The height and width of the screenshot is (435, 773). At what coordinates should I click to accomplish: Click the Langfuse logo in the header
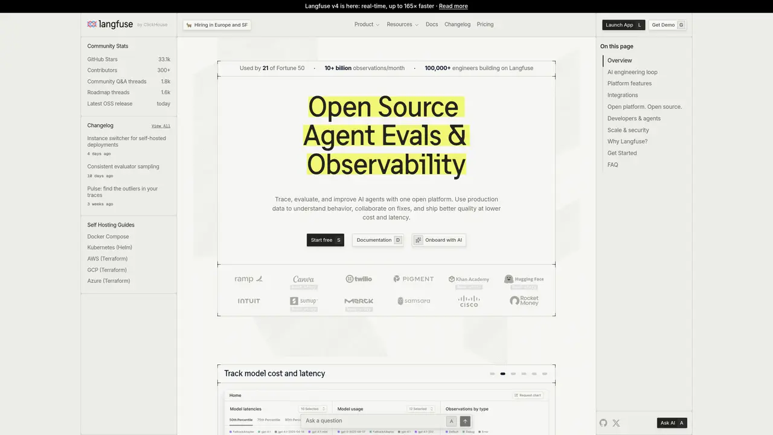(x=110, y=24)
